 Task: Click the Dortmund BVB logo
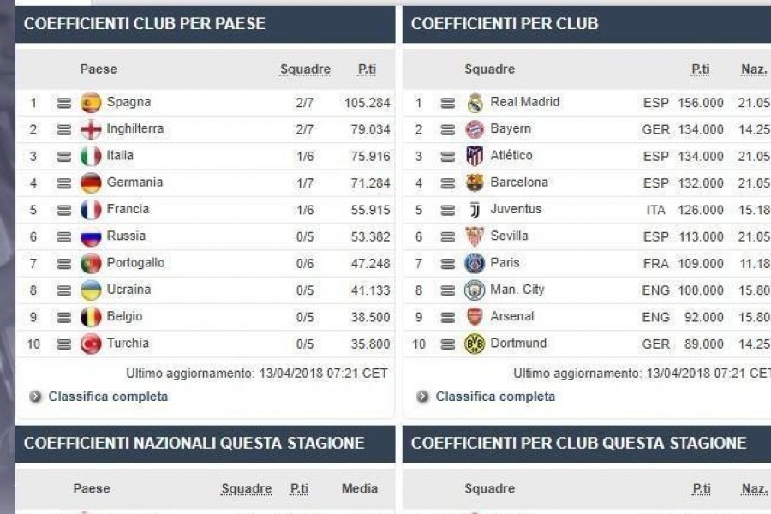(x=475, y=344)
